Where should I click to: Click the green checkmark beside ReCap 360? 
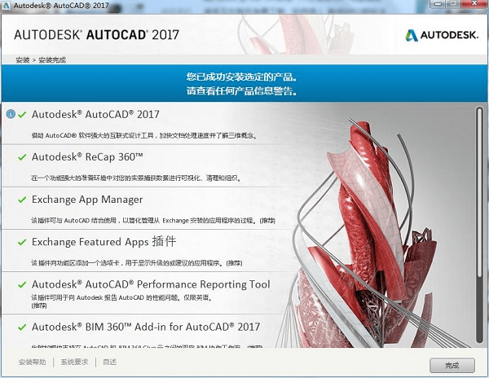22,157
